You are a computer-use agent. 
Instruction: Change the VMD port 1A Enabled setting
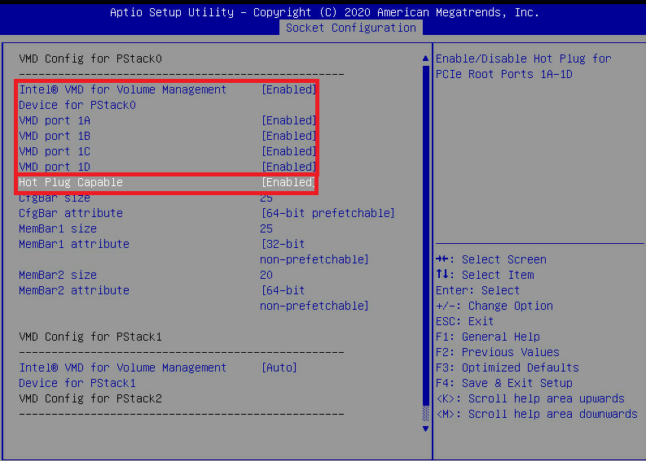[289, 120]
